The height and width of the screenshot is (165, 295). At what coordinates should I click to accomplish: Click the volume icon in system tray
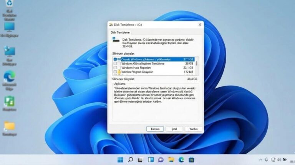(279, 160)
